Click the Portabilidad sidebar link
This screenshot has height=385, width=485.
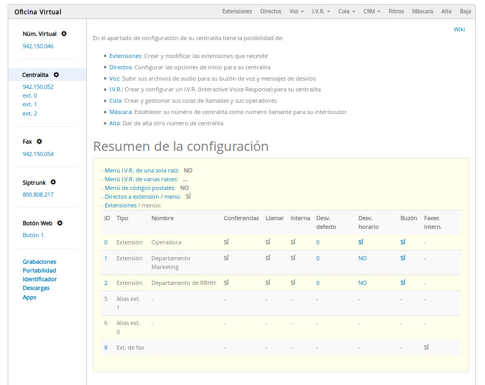click(40, 271)
